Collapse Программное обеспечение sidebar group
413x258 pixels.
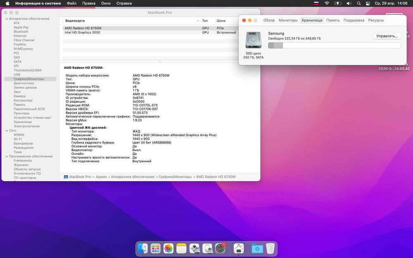click(x=7, y=156)
